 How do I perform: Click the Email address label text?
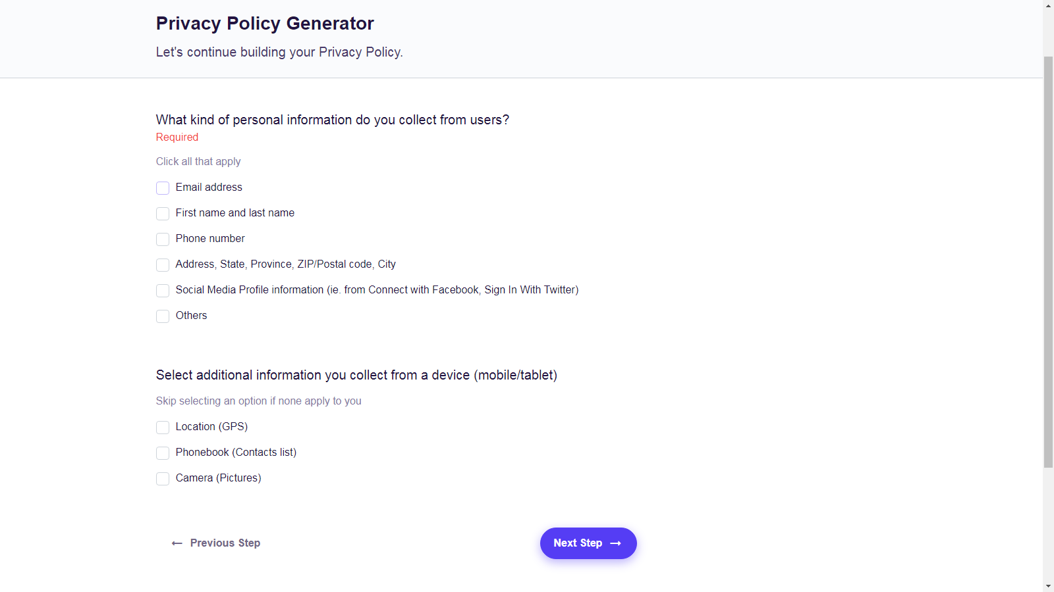pyautogui.click(x=209, y=187)
